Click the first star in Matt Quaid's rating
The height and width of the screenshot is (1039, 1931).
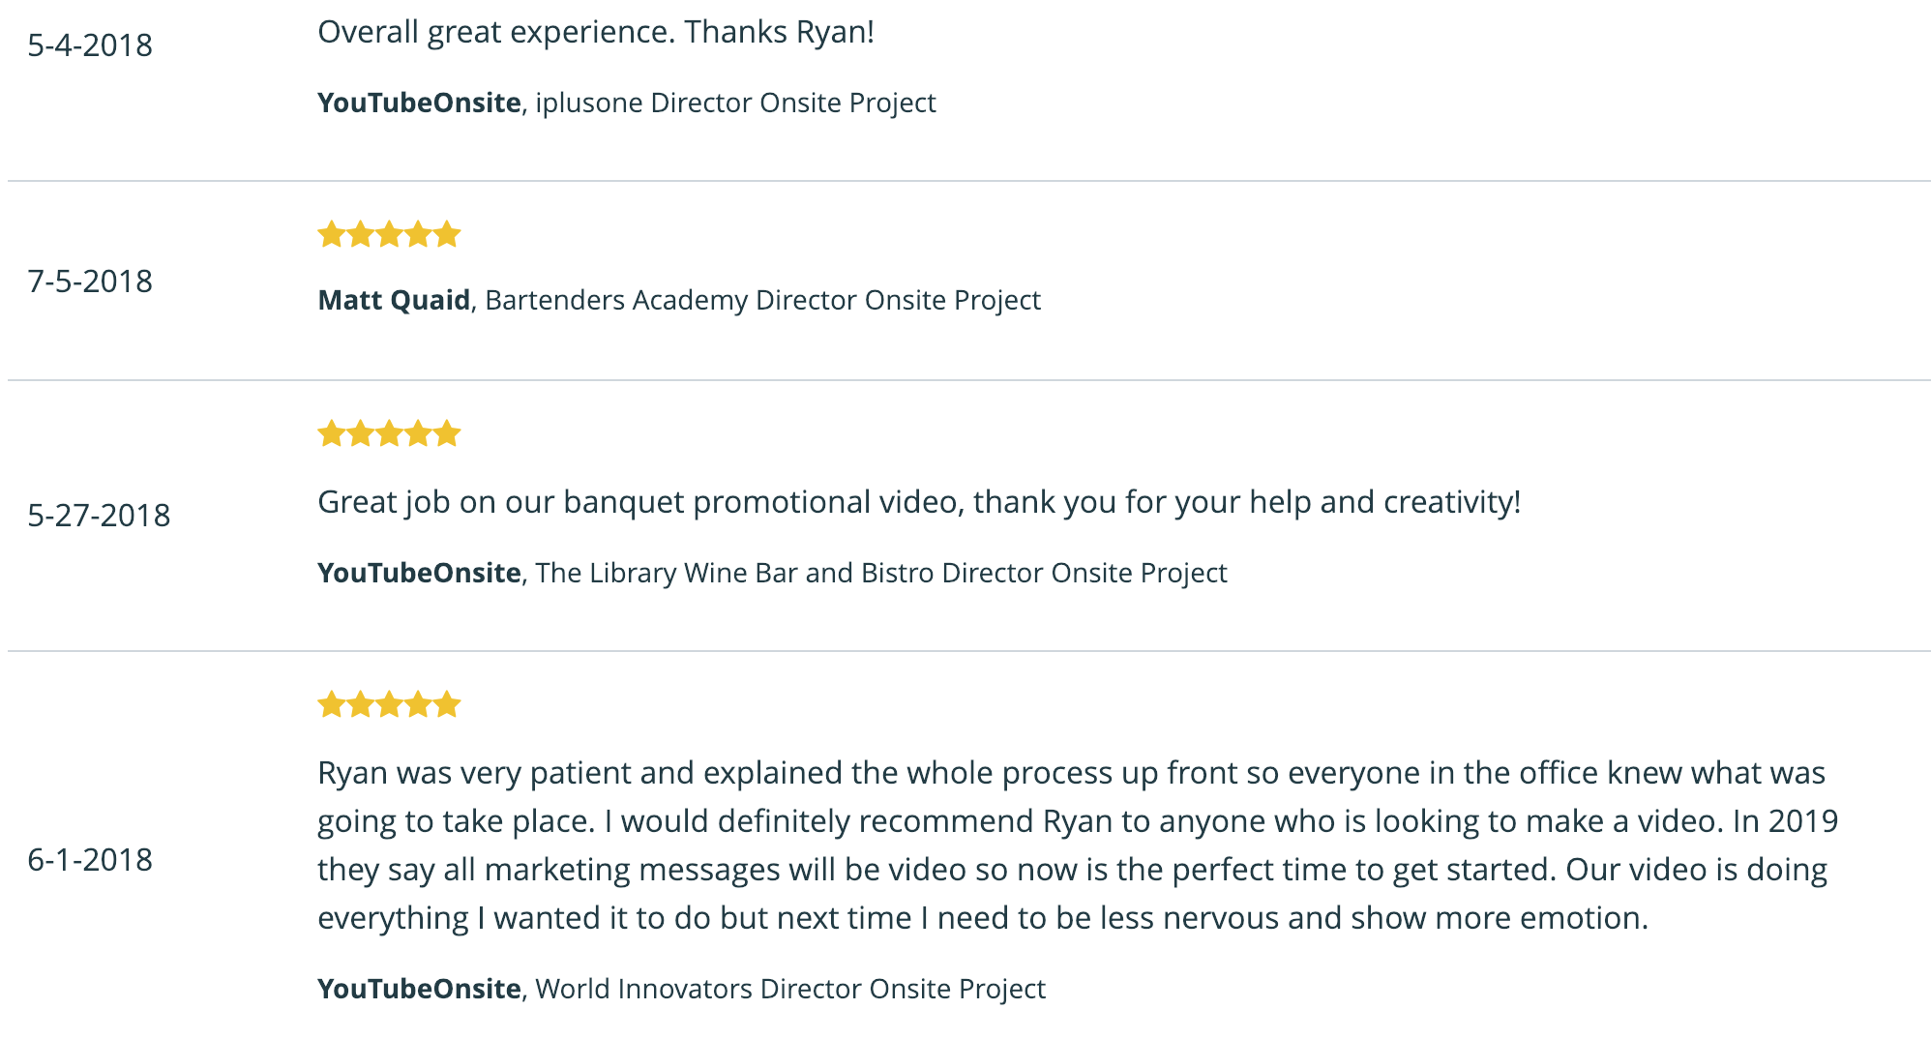point(332,234)
